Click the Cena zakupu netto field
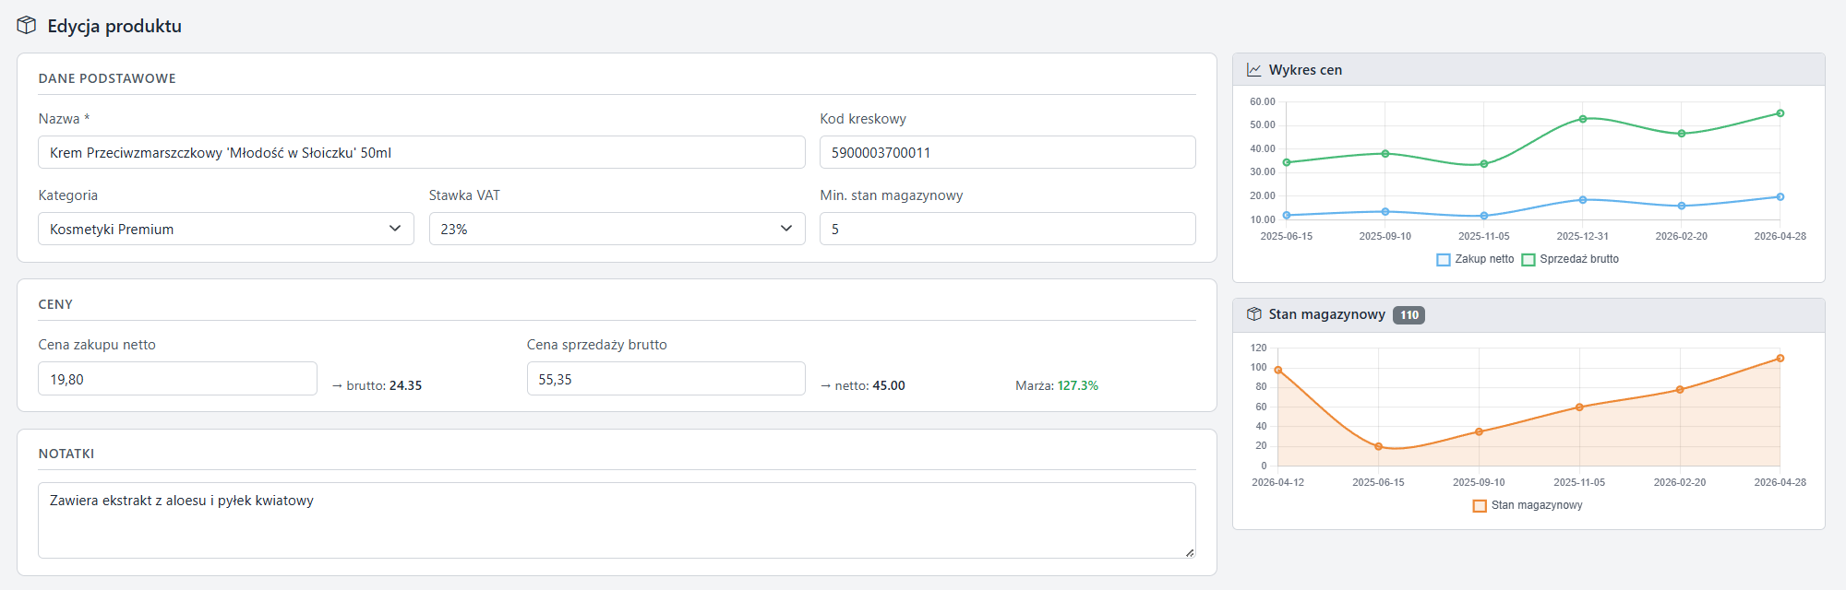 tap(177, 379)
